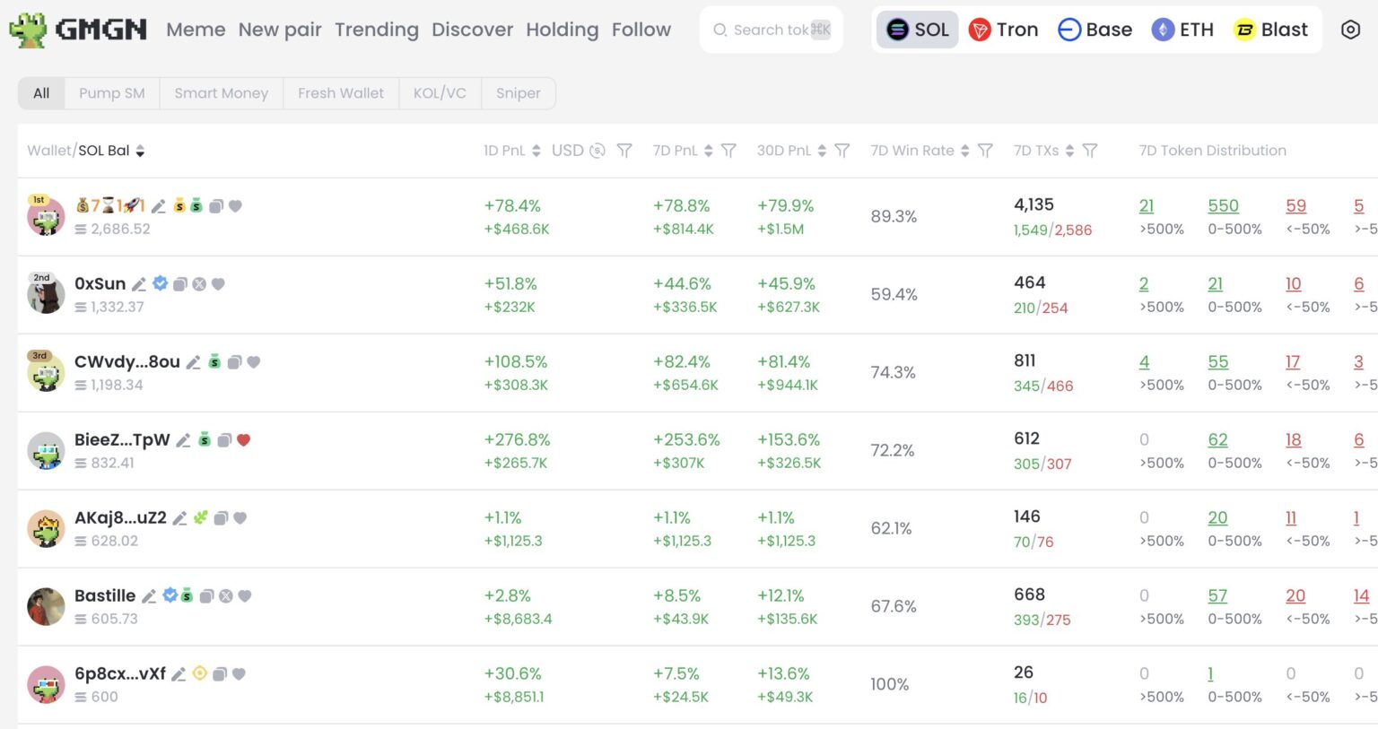Follow the Bastille wallet with the heart icon
Screen dimensions: 1378x729
(x=245, y=596)
